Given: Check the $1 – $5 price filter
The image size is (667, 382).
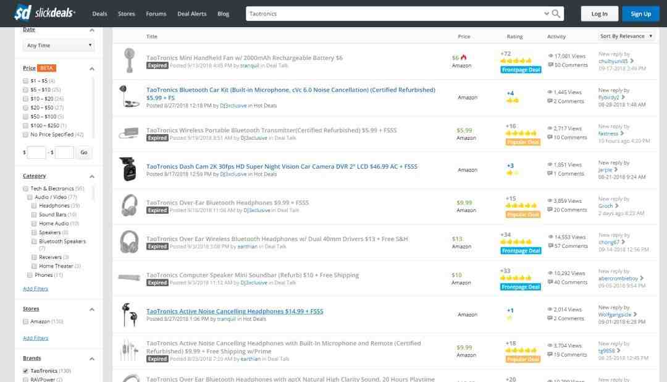Looking at the screenshot, I should (25, 81).
